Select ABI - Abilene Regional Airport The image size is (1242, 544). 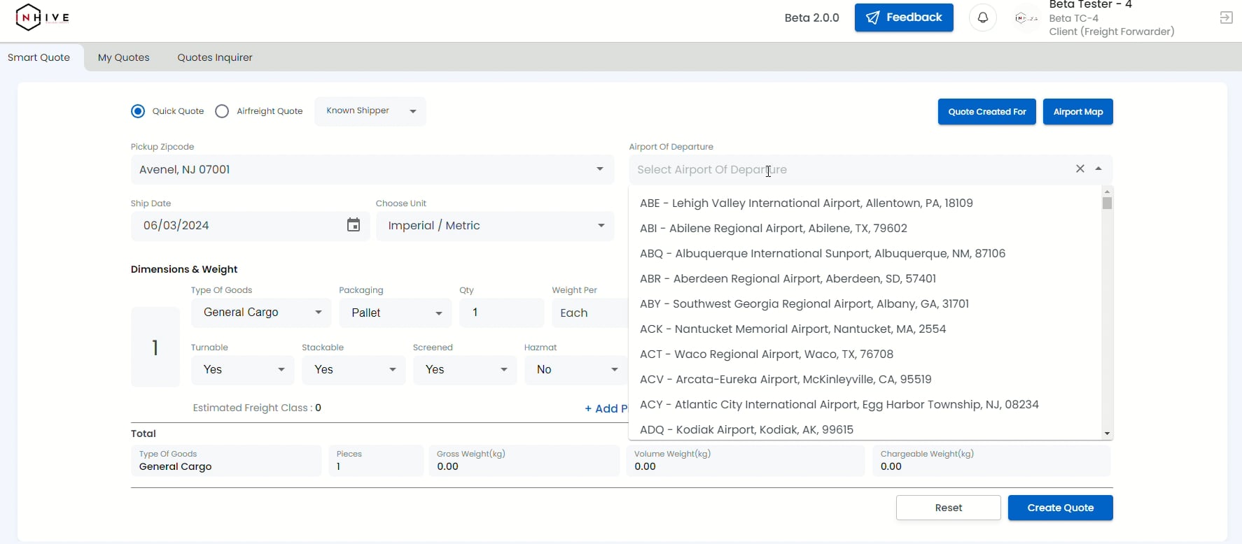click(865, 228)
